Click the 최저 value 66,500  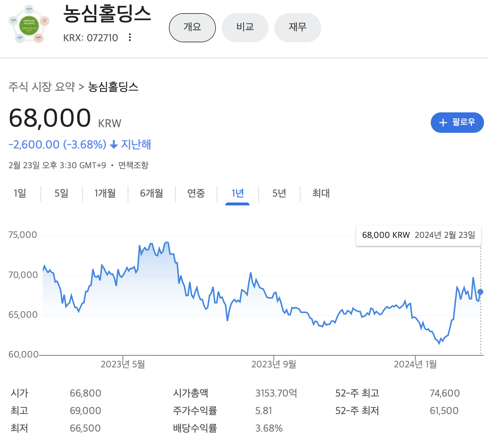[85, 428]
